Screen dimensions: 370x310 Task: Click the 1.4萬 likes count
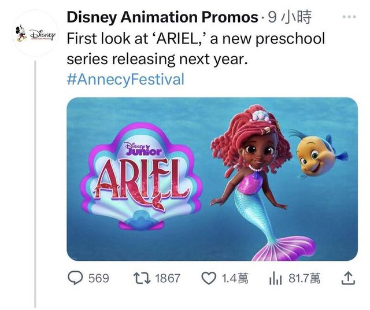235,279
